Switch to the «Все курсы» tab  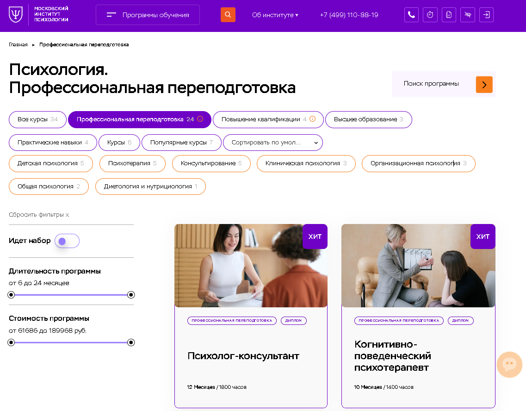point(37,119)
